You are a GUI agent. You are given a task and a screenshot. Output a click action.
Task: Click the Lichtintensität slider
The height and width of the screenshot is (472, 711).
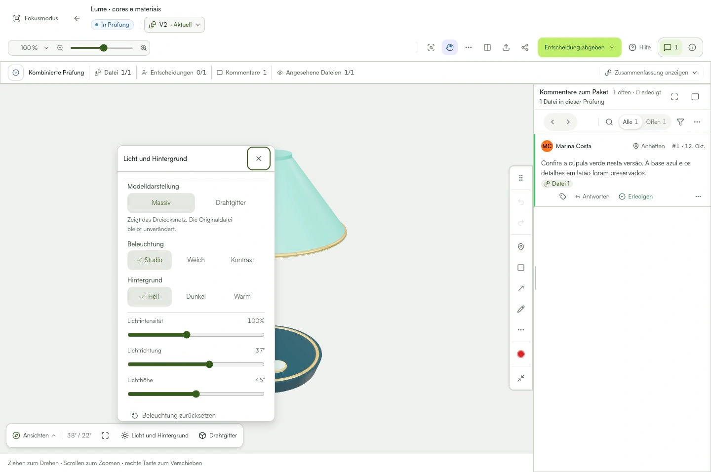click(x=196, y=335)
